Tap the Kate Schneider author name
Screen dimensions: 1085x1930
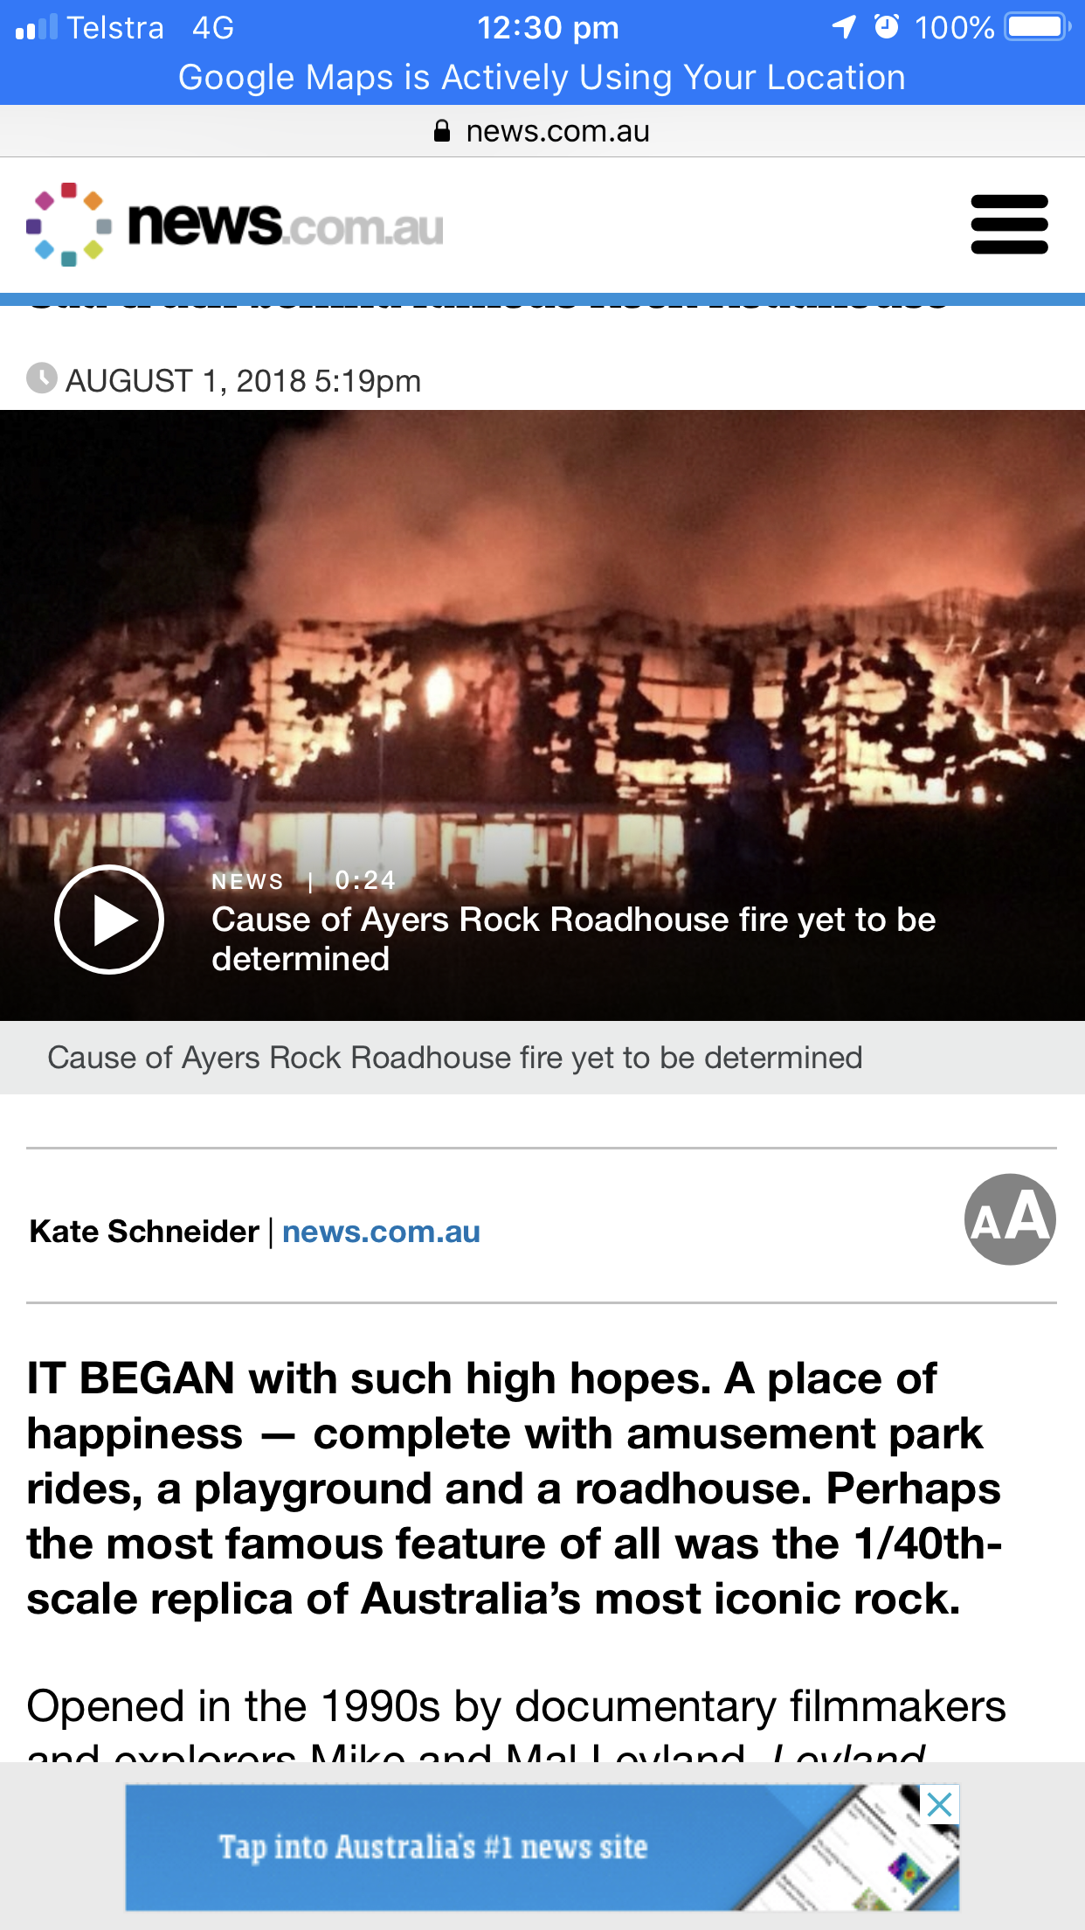click(144, 1232)
